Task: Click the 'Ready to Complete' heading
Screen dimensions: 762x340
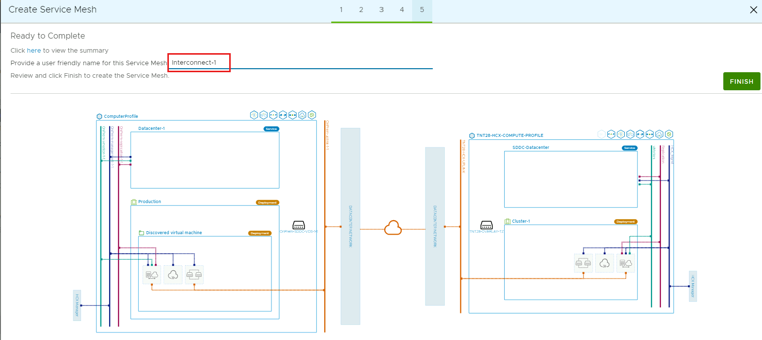Action: 48,36
